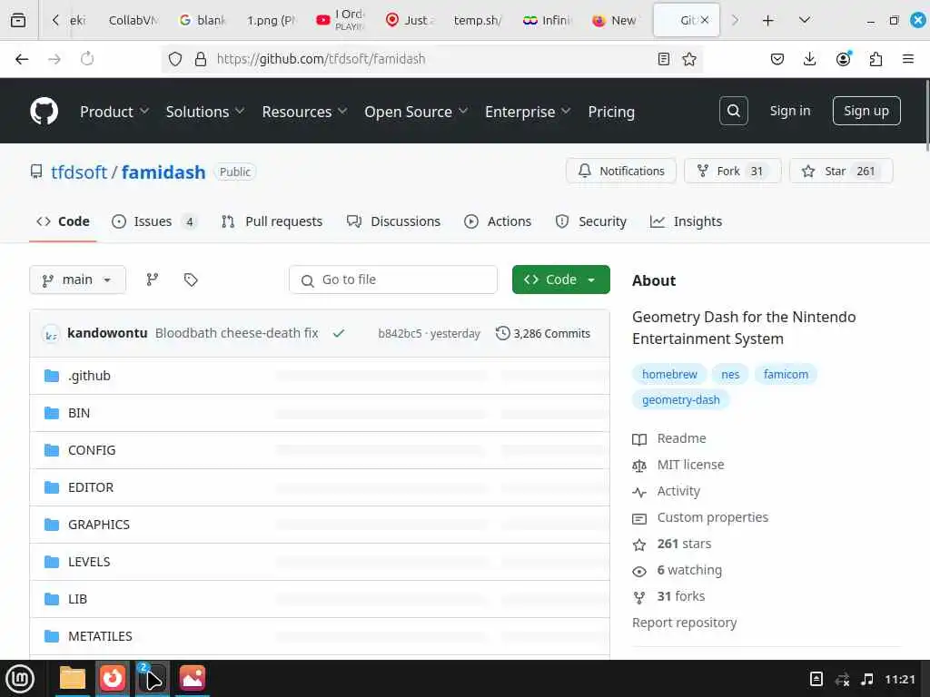This screenshot has height=697, width=930.
Task: Open the Firefox View icon
Action: pyautogui.click(x=18, y=20)
